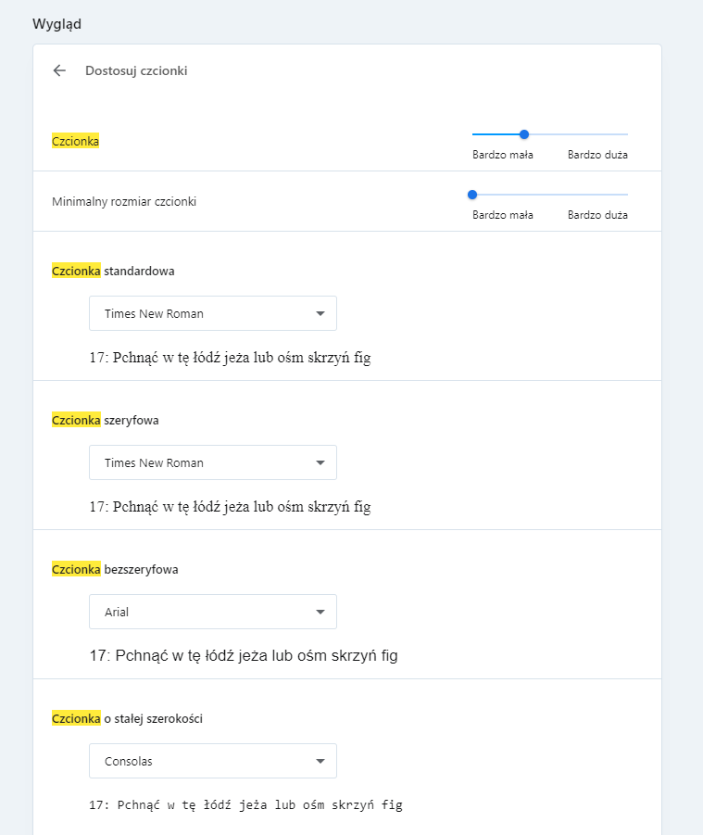Image resolution: width=703 pixels, height=835 pixels.
Task: Click the Czcionka size slider handle
Action: [524, 134]
